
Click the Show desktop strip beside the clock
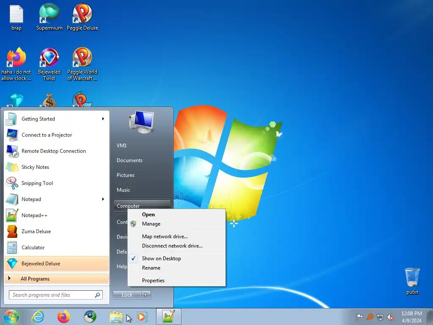[430, 317]
